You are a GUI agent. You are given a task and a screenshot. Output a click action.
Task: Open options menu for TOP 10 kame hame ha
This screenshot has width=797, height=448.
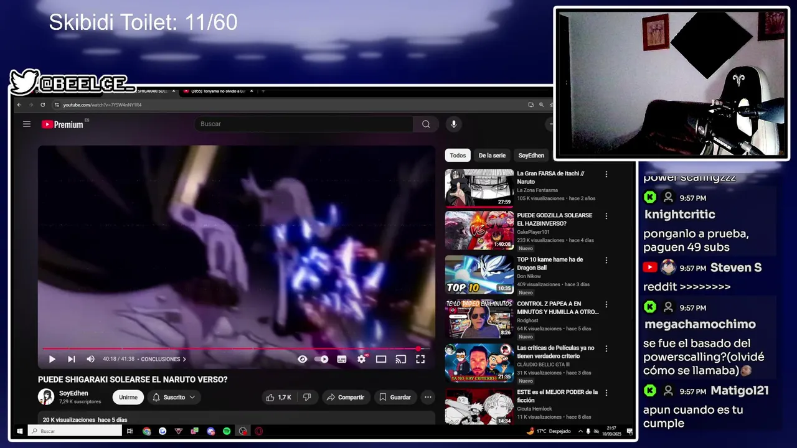pyautogui.click(x=606, y=260)
